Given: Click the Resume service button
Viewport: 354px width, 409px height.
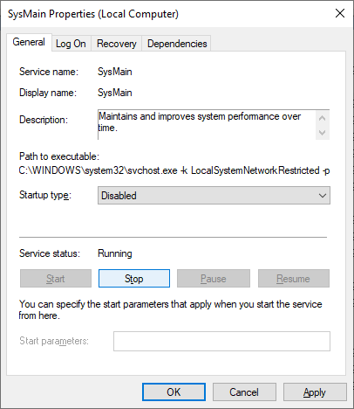Looking at the screenshot, I should click(294, 279).
